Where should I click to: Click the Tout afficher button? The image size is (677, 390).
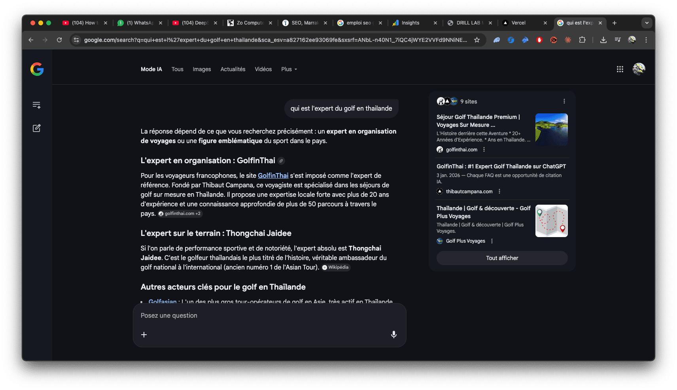[502, 258]
